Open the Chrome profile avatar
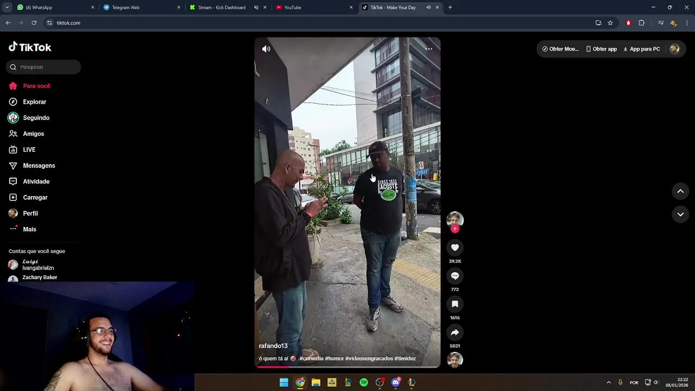The width and height of the screenshot is (695, 391). (673, 23)
